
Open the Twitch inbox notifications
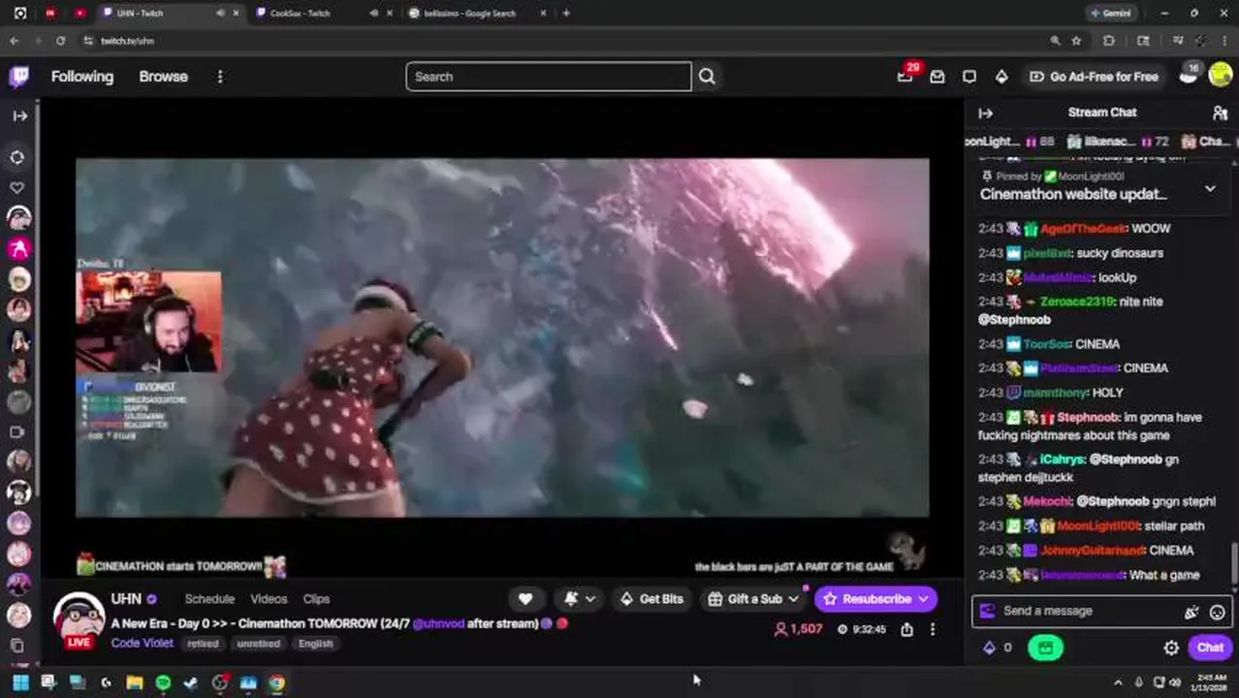click(937, 77)
